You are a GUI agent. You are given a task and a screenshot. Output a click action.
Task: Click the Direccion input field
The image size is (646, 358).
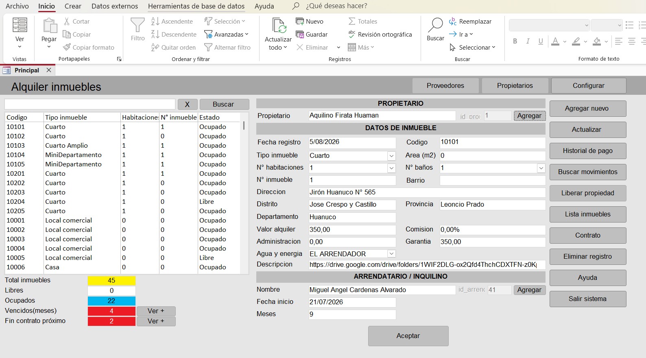click(427, 192)
